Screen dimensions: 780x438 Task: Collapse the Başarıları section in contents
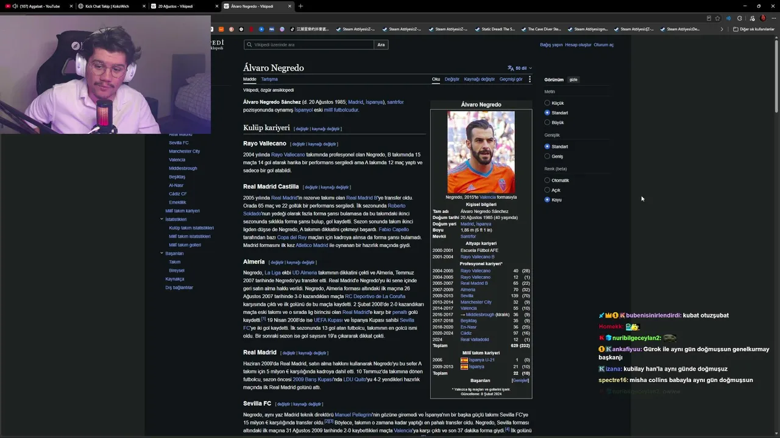point(162,253)
